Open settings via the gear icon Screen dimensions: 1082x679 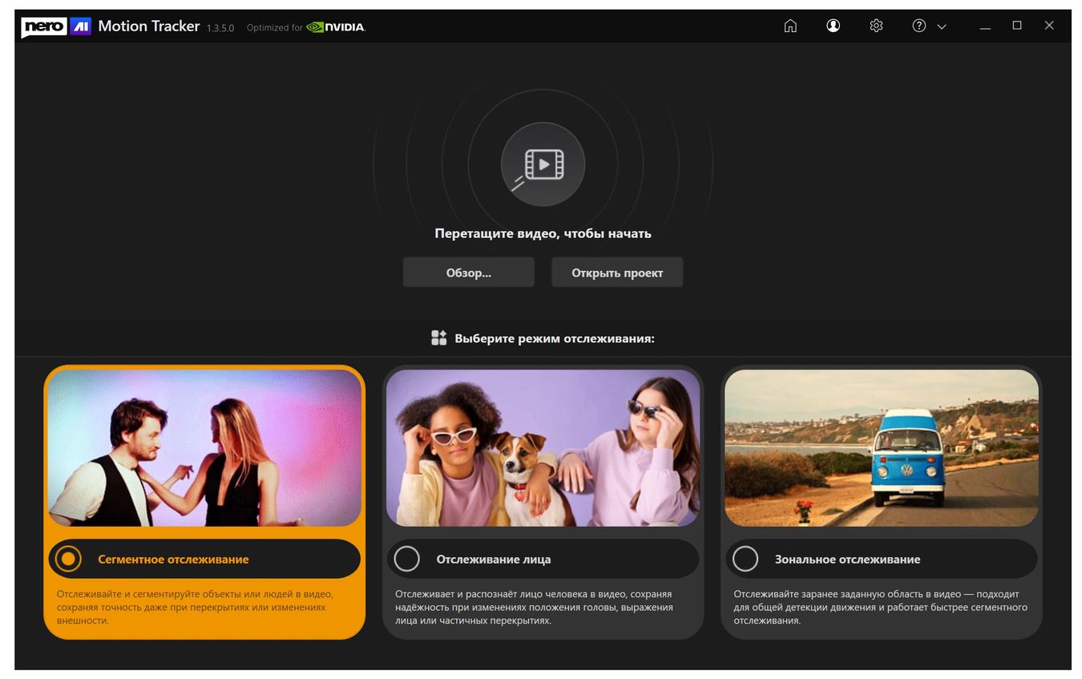(x=876, y=26)
